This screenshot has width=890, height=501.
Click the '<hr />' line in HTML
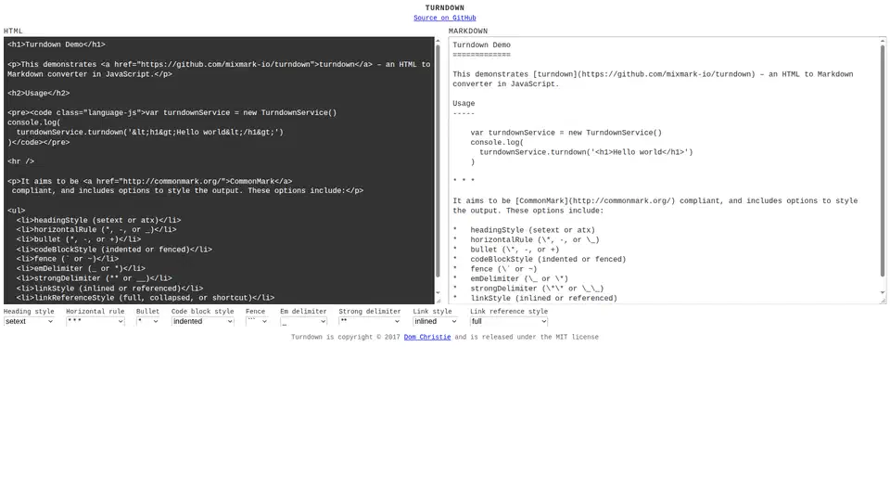pyautogui.click(x=20, y=161)
